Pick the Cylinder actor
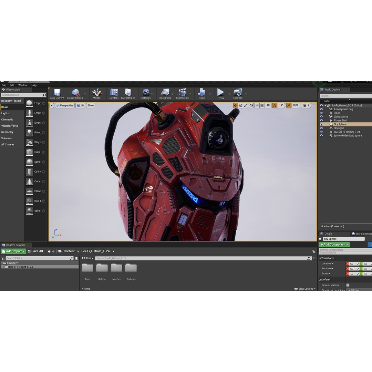The height and width of the screenshot is (372, 372). 29,172
